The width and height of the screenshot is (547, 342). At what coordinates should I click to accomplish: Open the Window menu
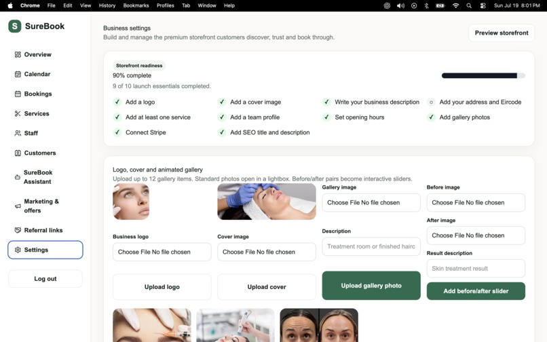click(207, 5)
